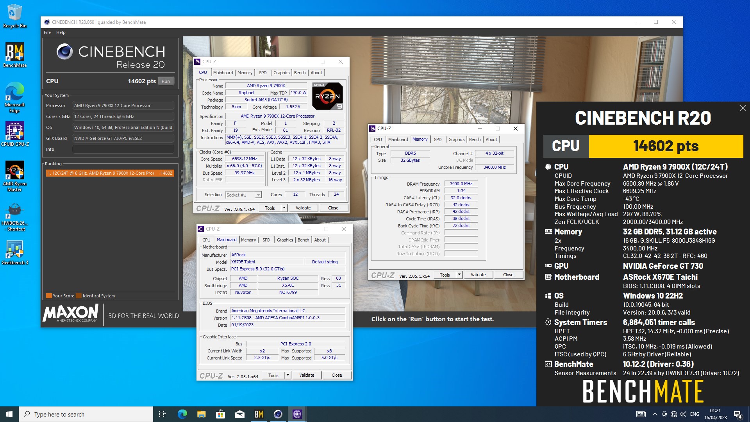Click Cinebench title bar logo icon
750x422 pixels.
(x=47, y=22)
